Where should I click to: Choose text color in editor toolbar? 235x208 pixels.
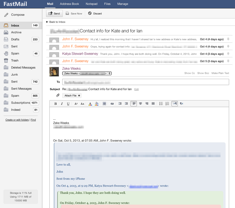(x=90, y=104)
